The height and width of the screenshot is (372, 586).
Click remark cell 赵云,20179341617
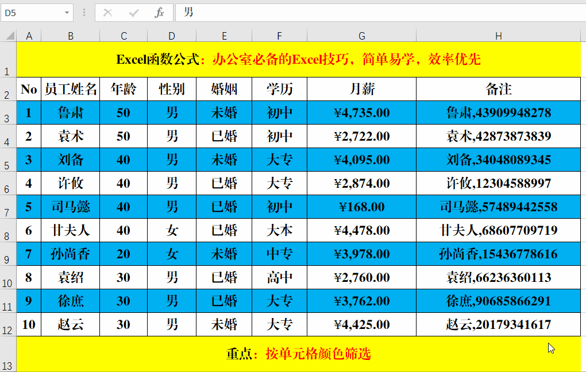coord(499,324)
